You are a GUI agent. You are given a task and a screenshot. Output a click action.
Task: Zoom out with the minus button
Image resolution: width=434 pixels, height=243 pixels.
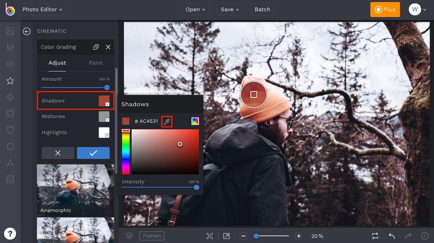coord(243,236)
